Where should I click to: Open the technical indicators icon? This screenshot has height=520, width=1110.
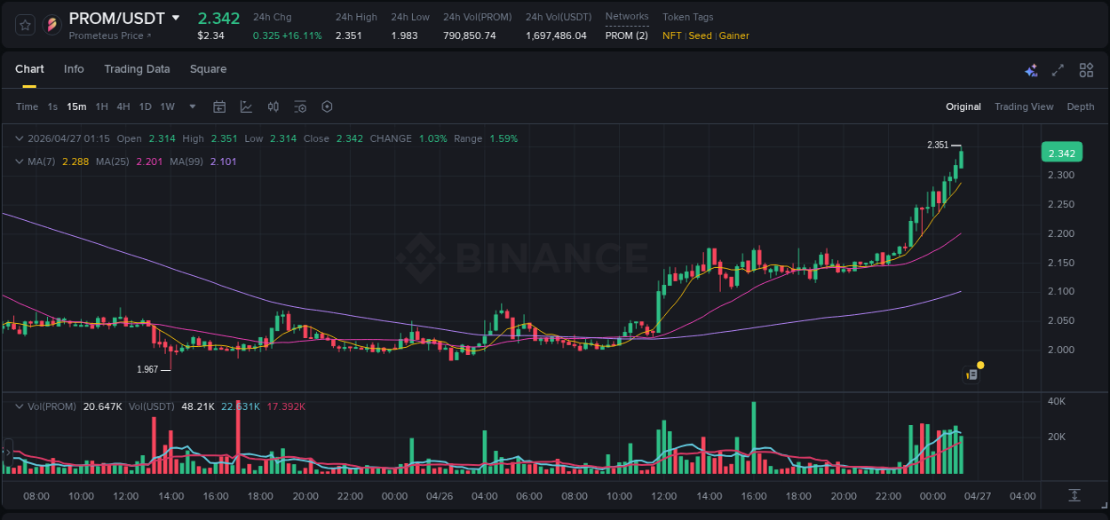[x=246, y=106]
